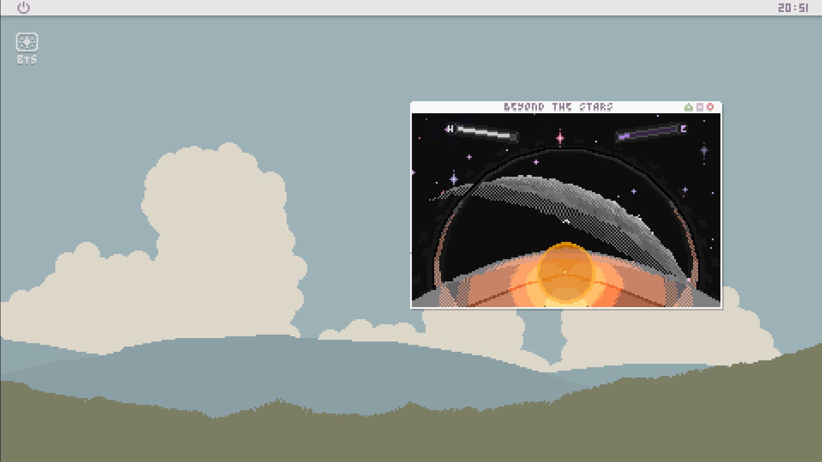822x462 pixels.
Task: Click the gray square window button
Action: point(699,107)
